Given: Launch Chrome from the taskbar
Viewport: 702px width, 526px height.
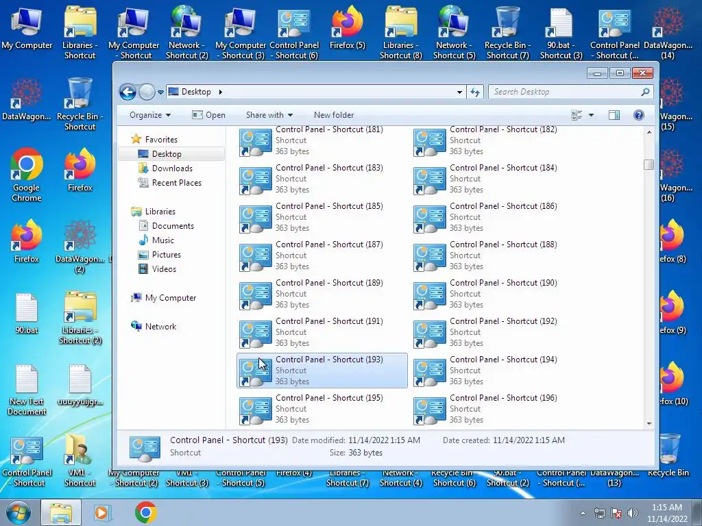Looking at the screenshot, I should 145,512.
